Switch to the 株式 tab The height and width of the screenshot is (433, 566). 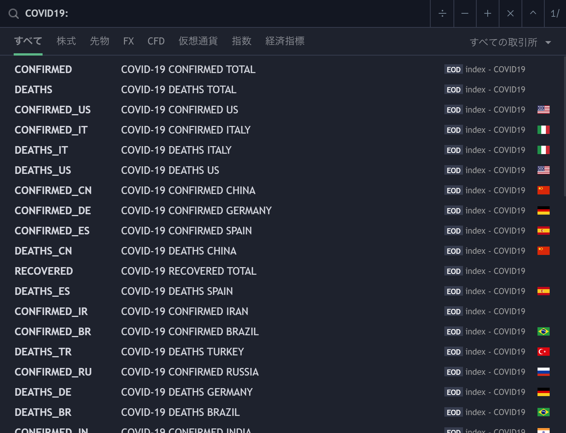point(66,41)
